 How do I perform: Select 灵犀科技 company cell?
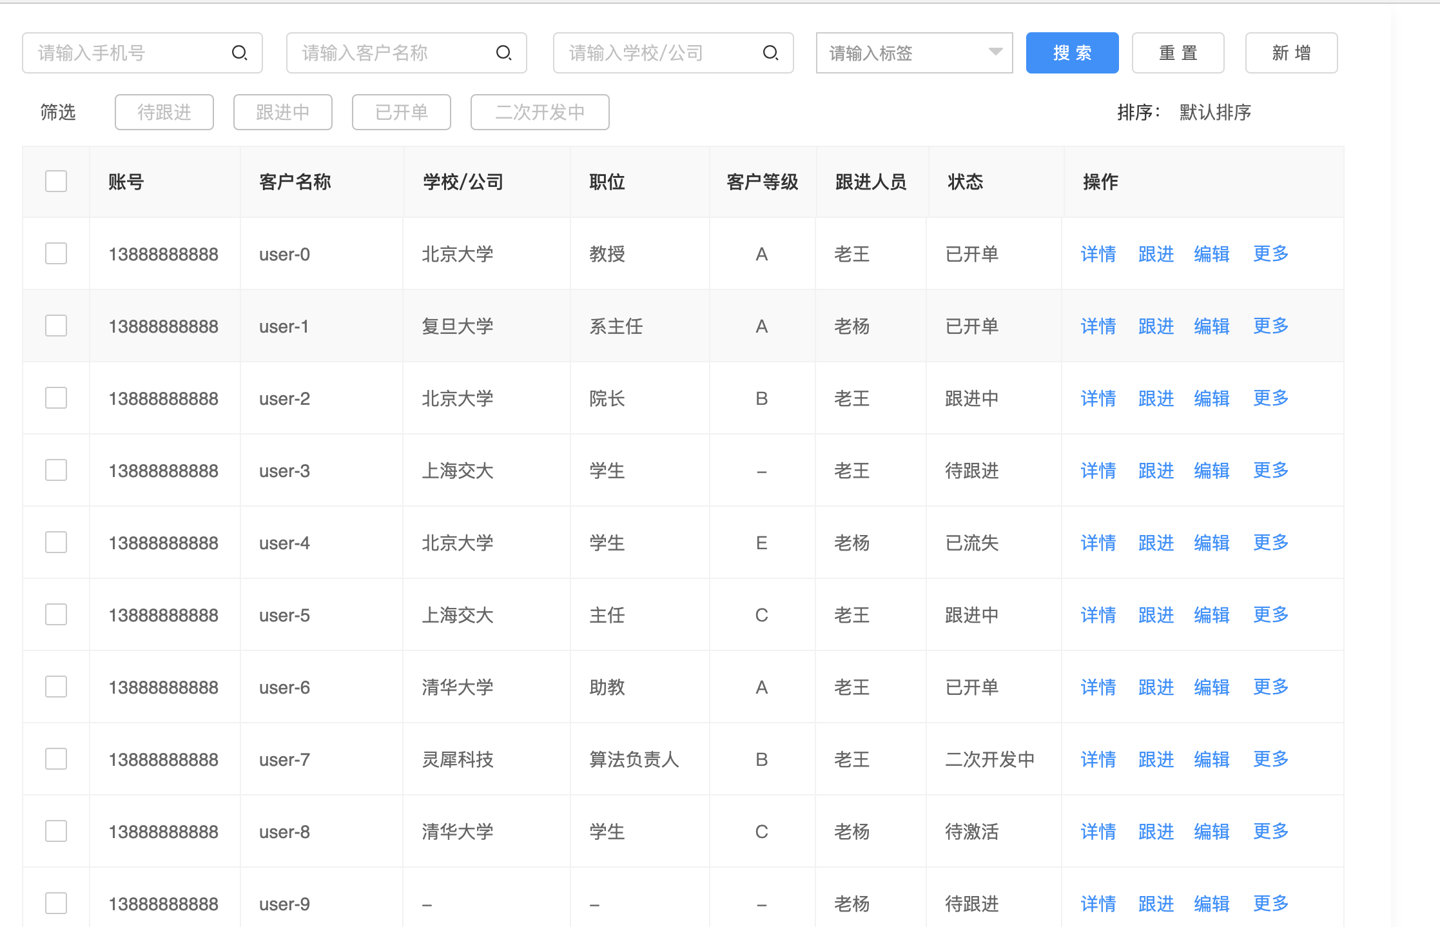point(458,759)
